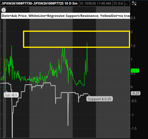
Task: Click the study description text starting Dots=Ask Price
Action: coord(66,16)
